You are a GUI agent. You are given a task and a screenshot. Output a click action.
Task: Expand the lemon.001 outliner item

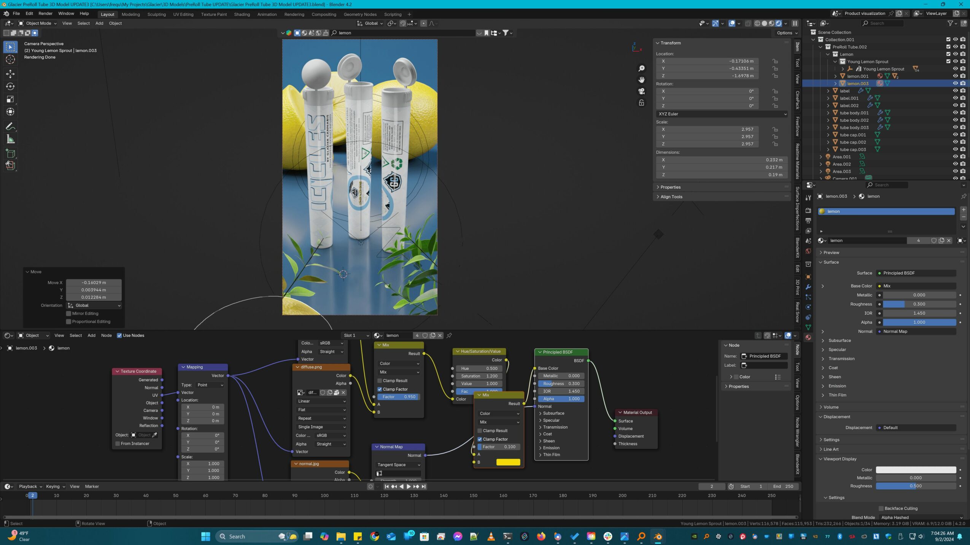point(835,76)
